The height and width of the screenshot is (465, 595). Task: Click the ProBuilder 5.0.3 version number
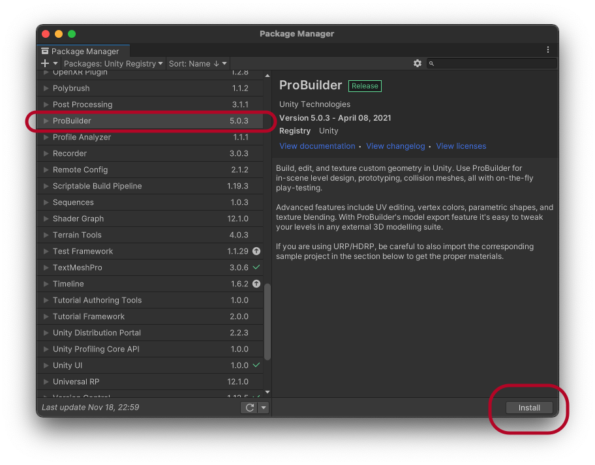[239, 121]
